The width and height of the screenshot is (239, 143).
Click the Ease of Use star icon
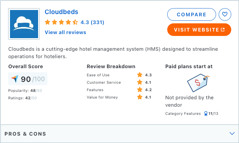[x=139, y=75]
